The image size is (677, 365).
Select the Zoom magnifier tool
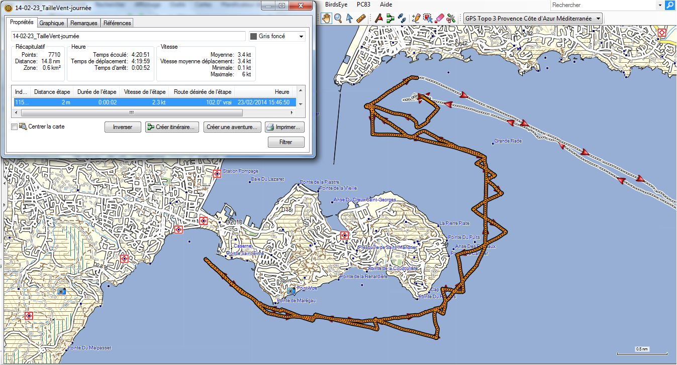tap(338, 18)
